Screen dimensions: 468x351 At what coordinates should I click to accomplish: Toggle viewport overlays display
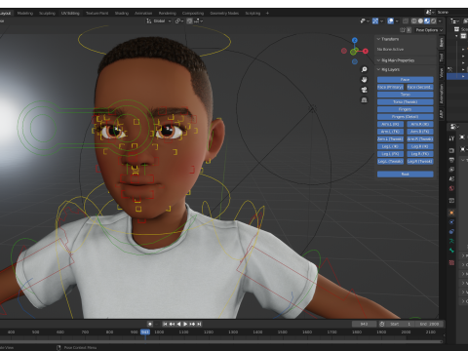[391, 21]
